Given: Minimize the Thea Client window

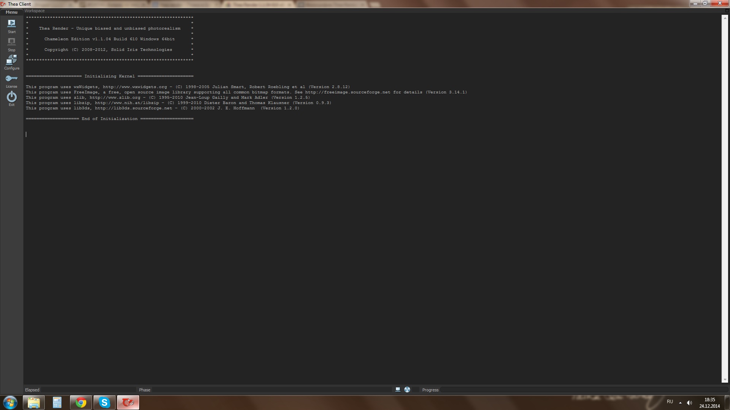Looking at the screenshot, I should pyautogui.click(x=695, y=3).
